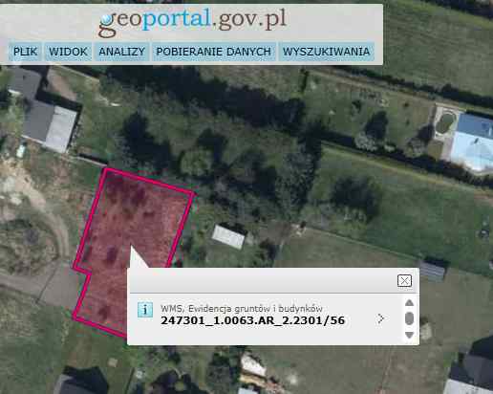Expand the WYSZUKIWANIA menu
The height and width of the screenshot is (394, 493).
coord(326,52)
